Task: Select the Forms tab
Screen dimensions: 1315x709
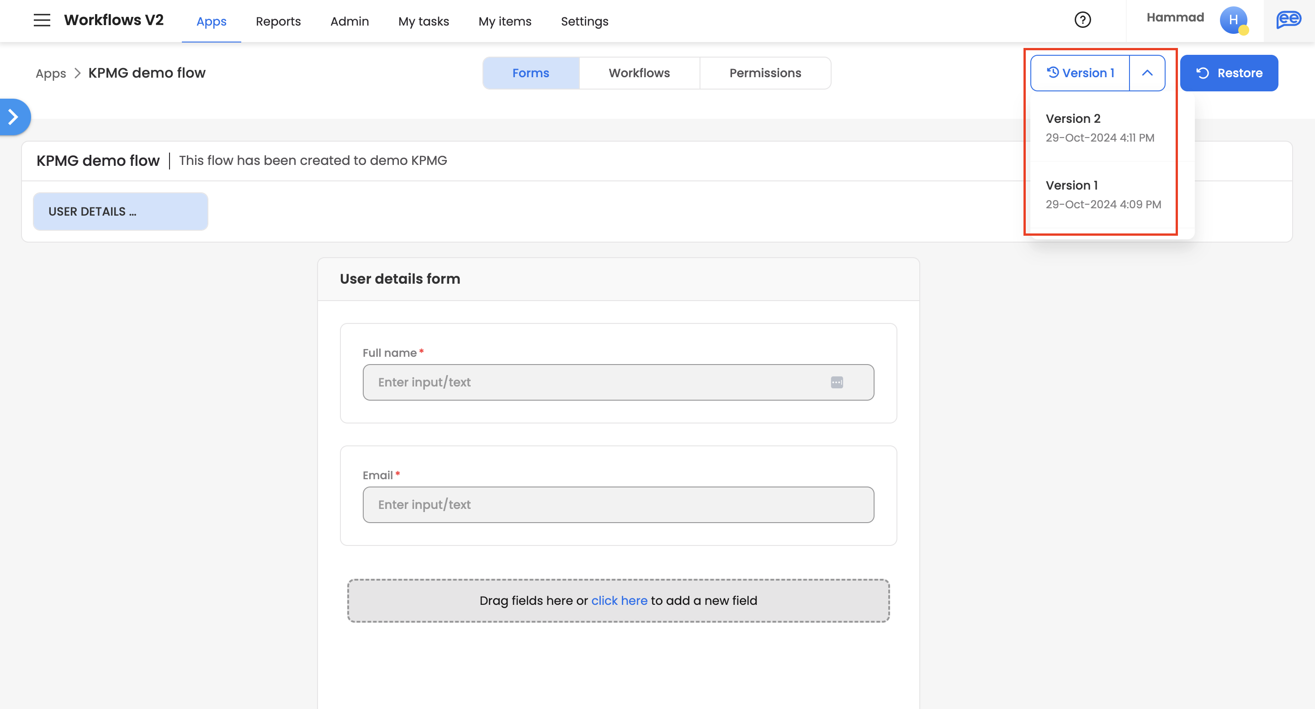Action: pyautogui.click(x=530, y=73)
